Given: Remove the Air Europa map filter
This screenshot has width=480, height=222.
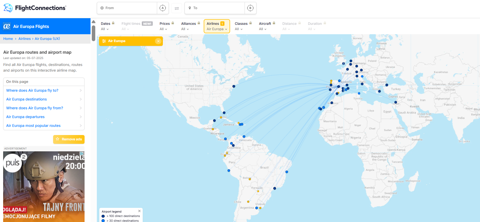Looking at the screenshot, I should tap(158, 41).
